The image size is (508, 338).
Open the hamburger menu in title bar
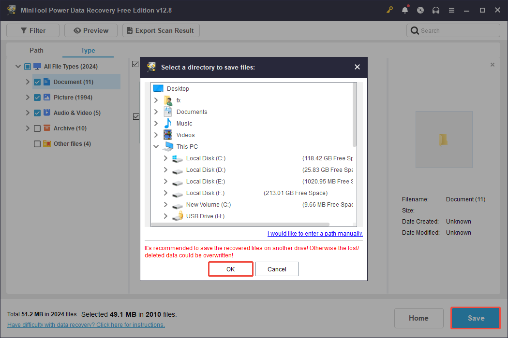(451, 10)
